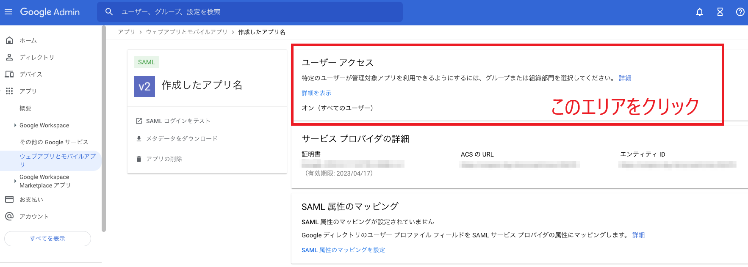Click 詳細 link in ユーザー アクセス
Image resolution: width=748 pixels, height=267 pixels.
tap(625, 78)
